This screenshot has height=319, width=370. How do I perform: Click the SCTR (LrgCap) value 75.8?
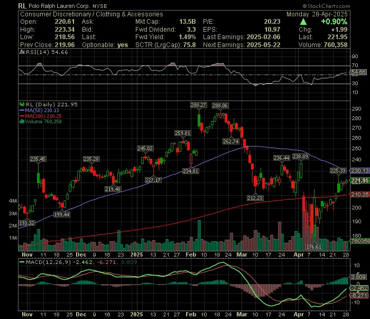tap(189, 45)
